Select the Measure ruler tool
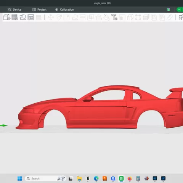183x183 pixels. pyautogui.click(x=170, y=17)
